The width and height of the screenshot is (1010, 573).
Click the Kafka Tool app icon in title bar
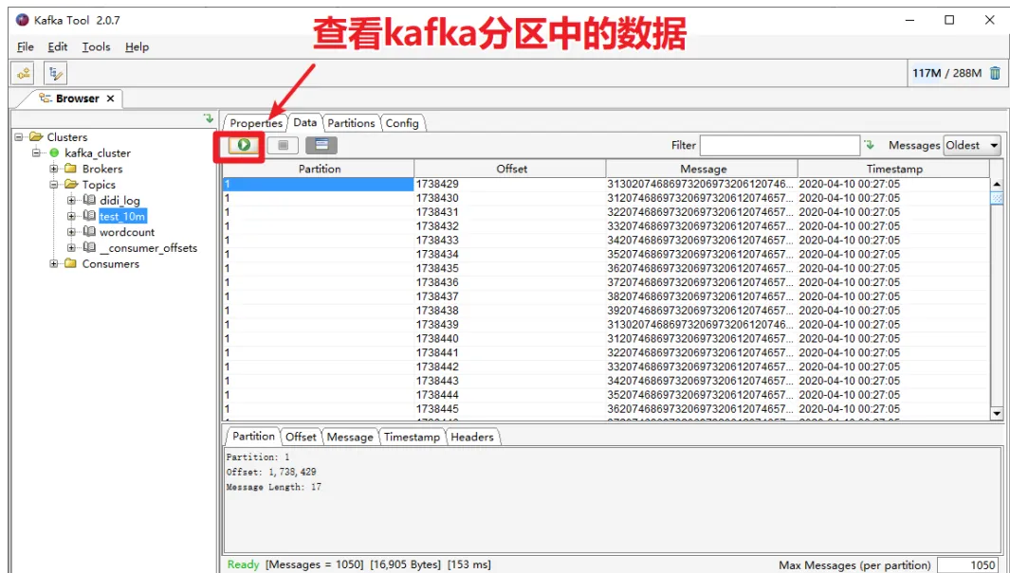pyautogui.click(x=23, y=20)
